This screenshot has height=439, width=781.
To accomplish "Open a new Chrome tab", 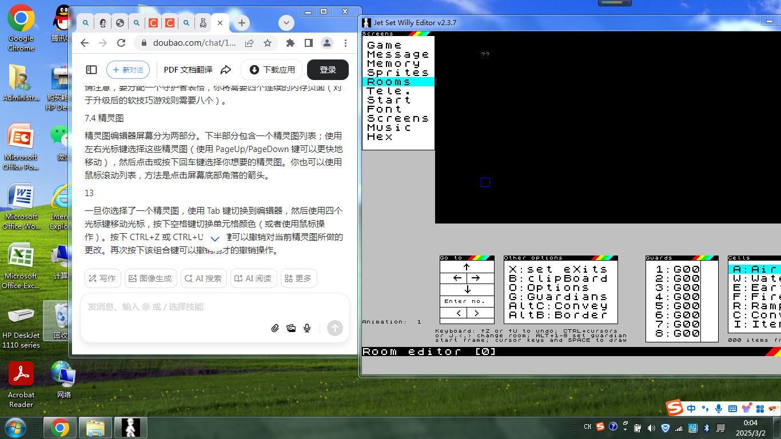I will 242,23.
